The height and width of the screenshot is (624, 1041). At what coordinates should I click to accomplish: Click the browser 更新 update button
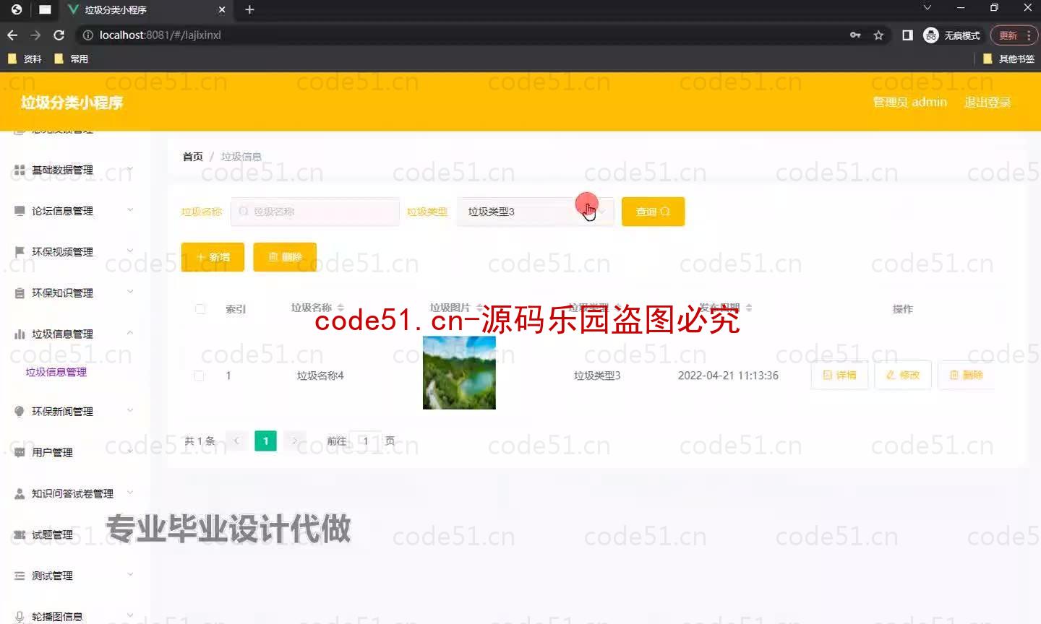pyautogui.click(x=1014, y=35)
